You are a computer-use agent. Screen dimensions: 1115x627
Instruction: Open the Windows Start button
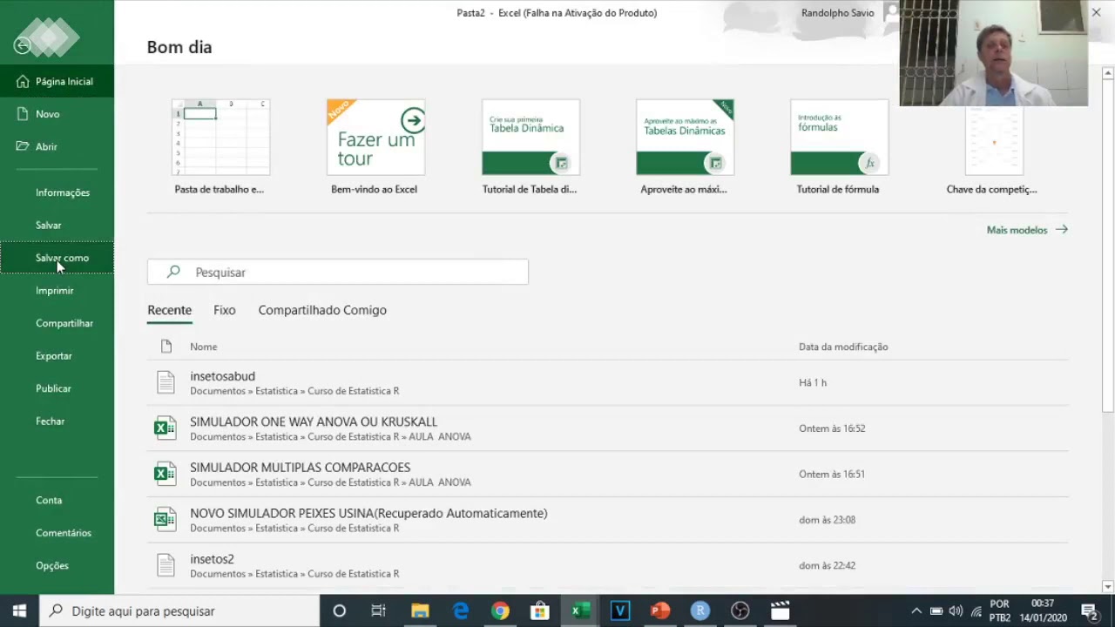coord(19,610)
